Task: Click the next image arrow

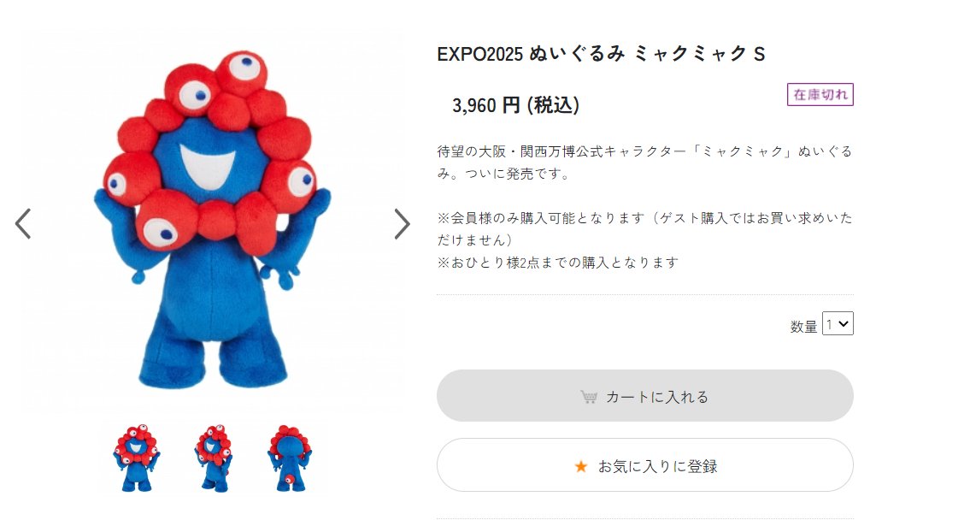Action: (403, 224)
